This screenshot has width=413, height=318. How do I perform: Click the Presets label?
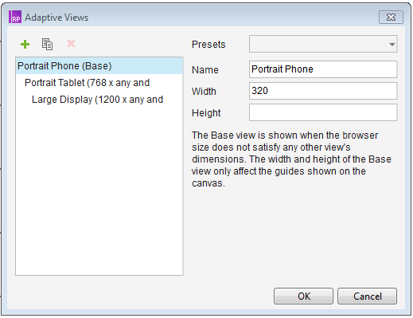tap(208, 45)
